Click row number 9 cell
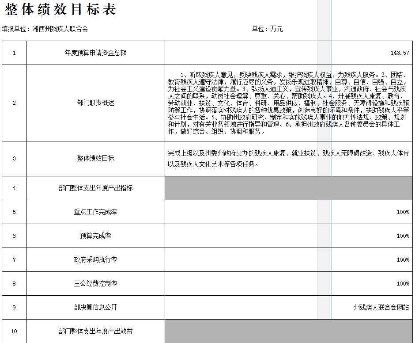The height and width of the screenshot is (343, 419). tap(14, 308)
